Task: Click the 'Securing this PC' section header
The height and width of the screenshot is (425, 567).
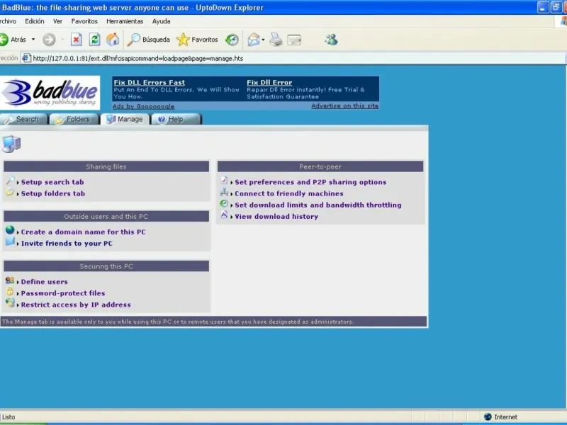Action: point(106,266)
